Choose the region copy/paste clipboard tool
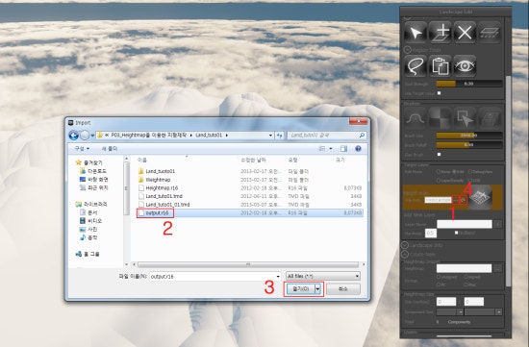This screenshot has width=529, height=347. [440, 65]
